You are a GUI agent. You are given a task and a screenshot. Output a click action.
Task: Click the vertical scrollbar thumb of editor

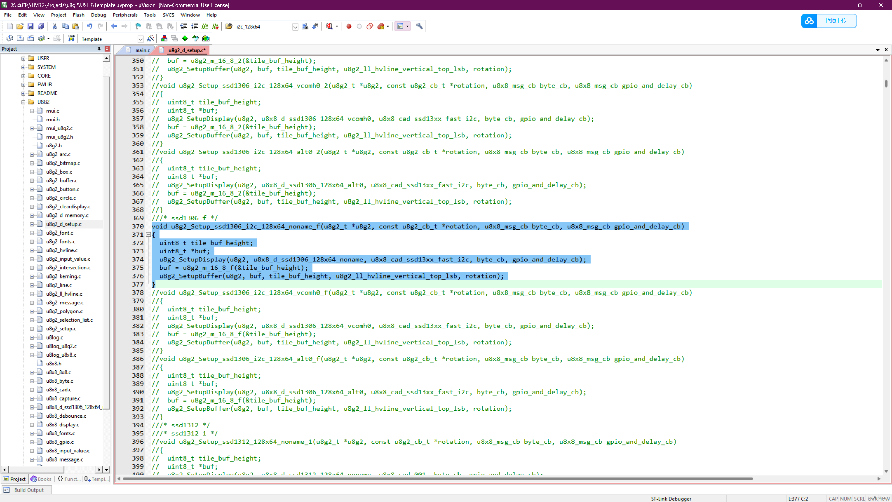886,83
